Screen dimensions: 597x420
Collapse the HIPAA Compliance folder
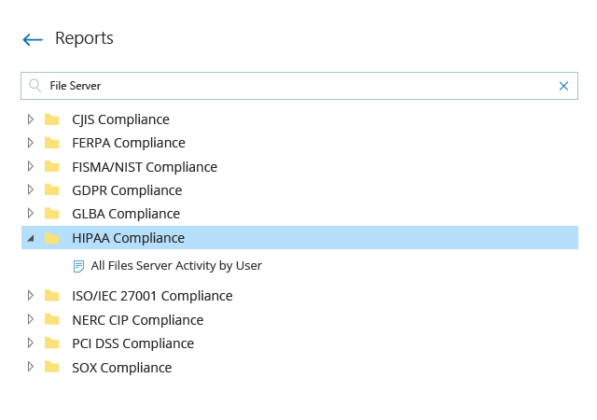[x=31, y=239]
